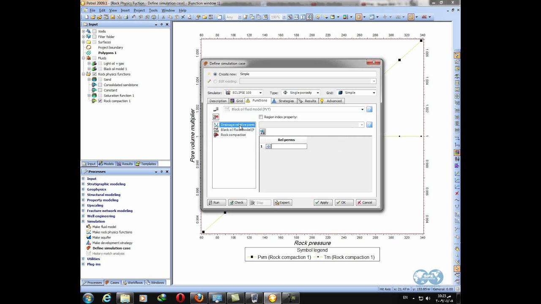Switch to the Models panel tab
The width and height of the screenshot is (541, 304).
tap(106, 164)
